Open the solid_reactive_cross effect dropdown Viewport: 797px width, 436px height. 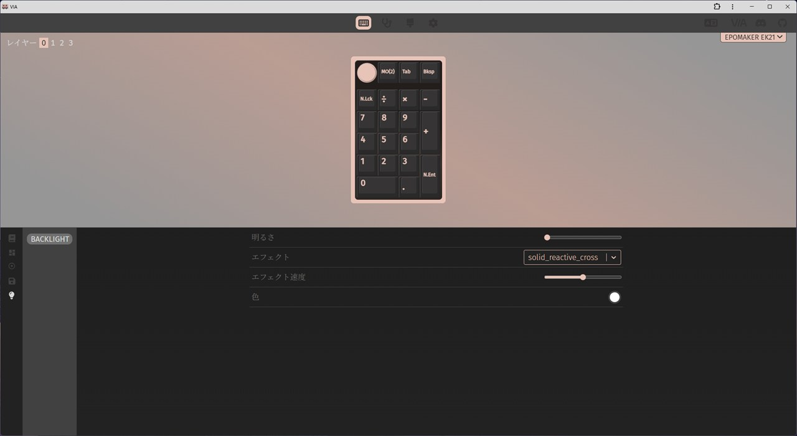pos(572,257)
